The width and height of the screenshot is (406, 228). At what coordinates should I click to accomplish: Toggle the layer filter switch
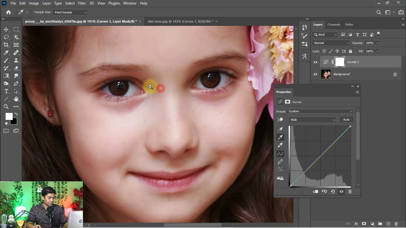pyautogui.click(x=378, y=34)
